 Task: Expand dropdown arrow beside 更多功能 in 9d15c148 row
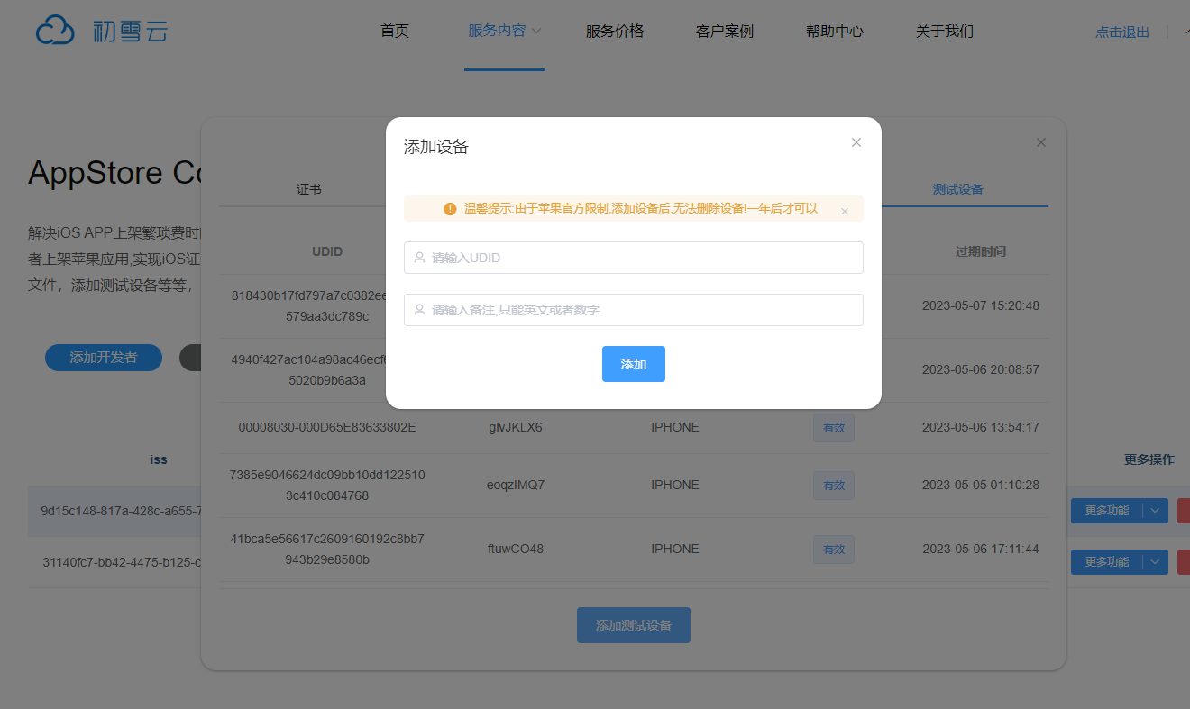(1156, 511)
